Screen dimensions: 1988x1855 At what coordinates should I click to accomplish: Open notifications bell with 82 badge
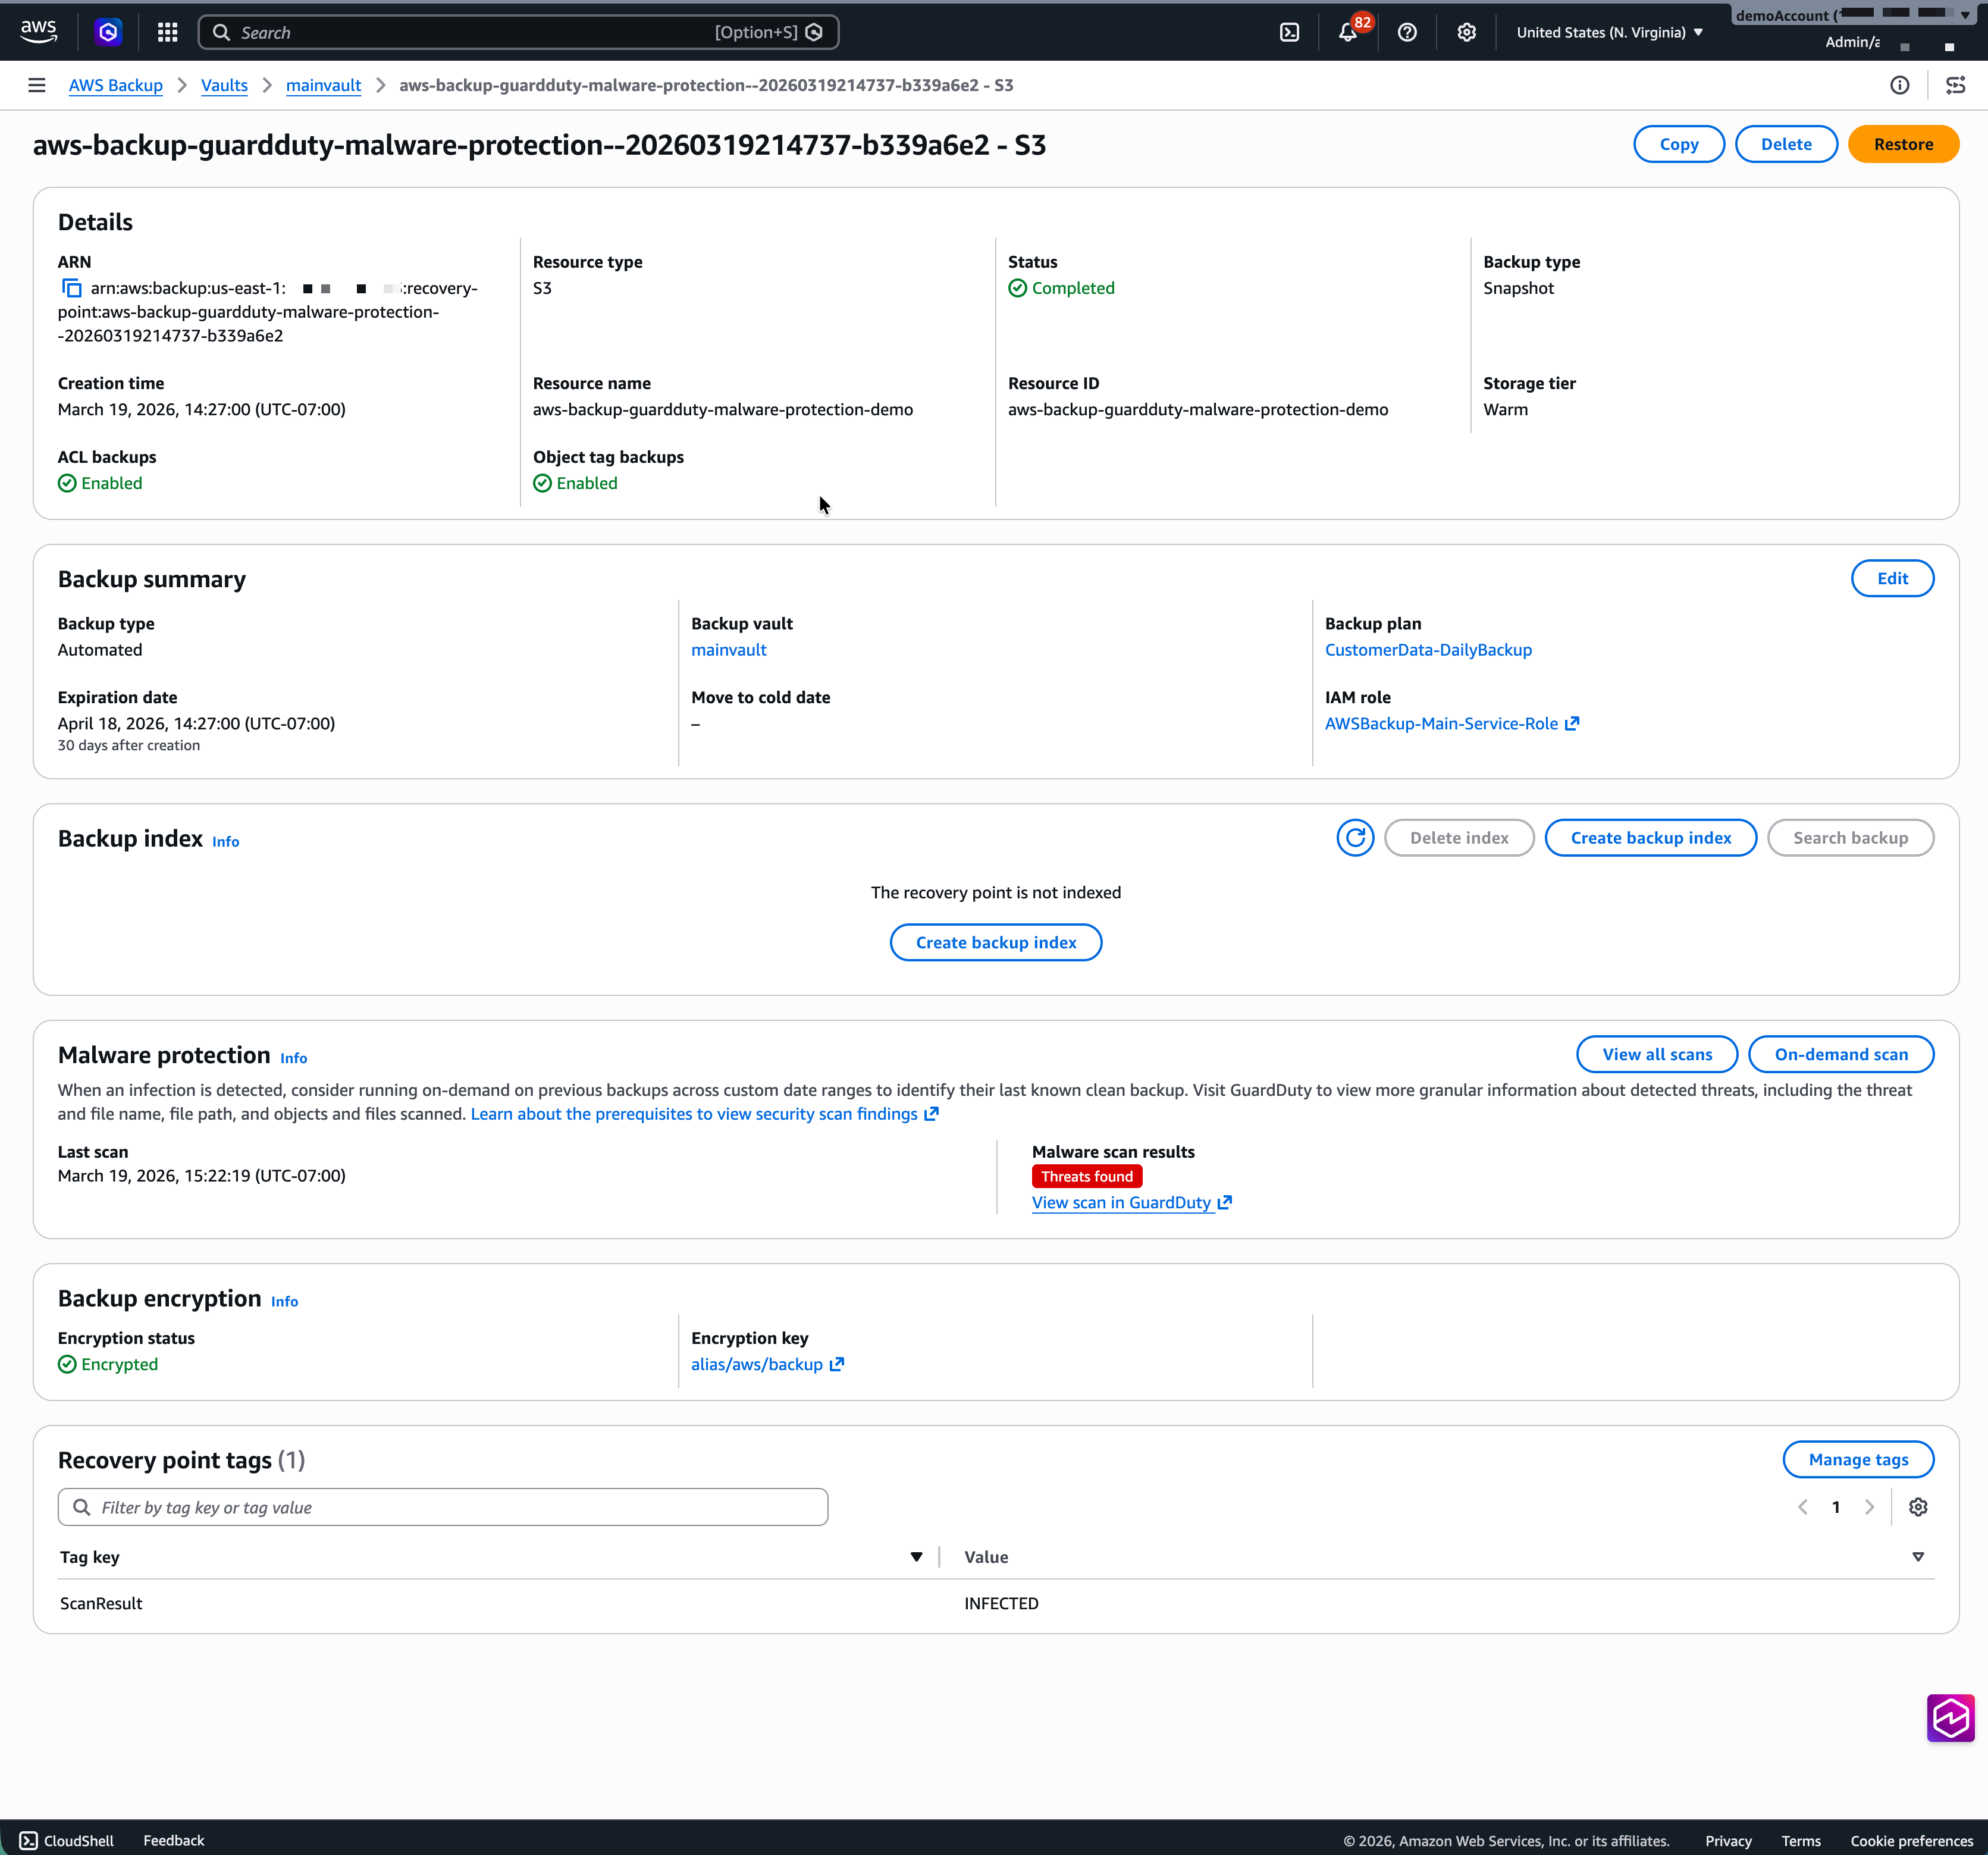[x=1348, y=32]
